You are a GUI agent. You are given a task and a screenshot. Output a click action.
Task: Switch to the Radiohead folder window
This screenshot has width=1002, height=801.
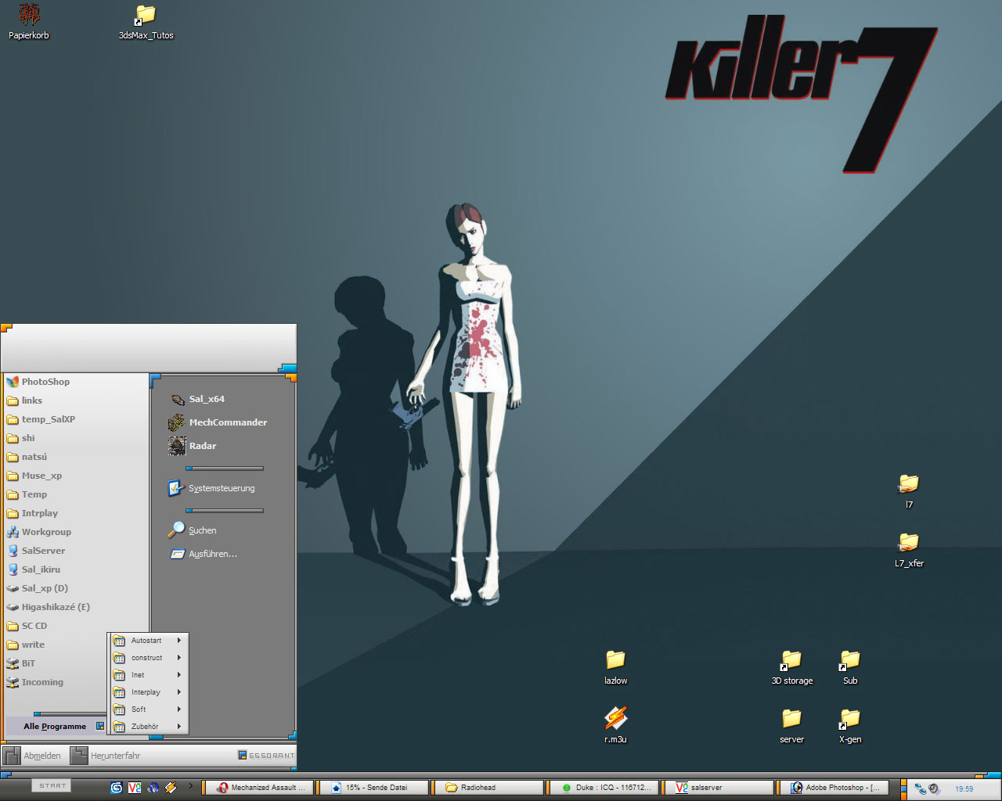point(488,788)
